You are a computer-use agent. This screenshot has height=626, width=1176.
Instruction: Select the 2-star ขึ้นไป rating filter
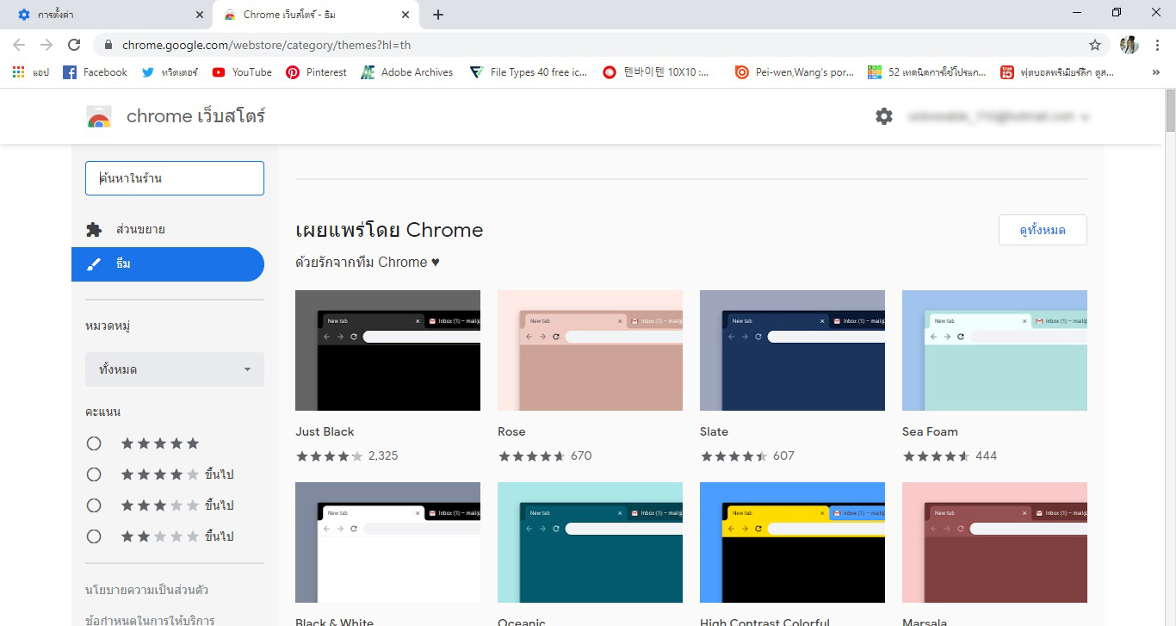(94, 536)
